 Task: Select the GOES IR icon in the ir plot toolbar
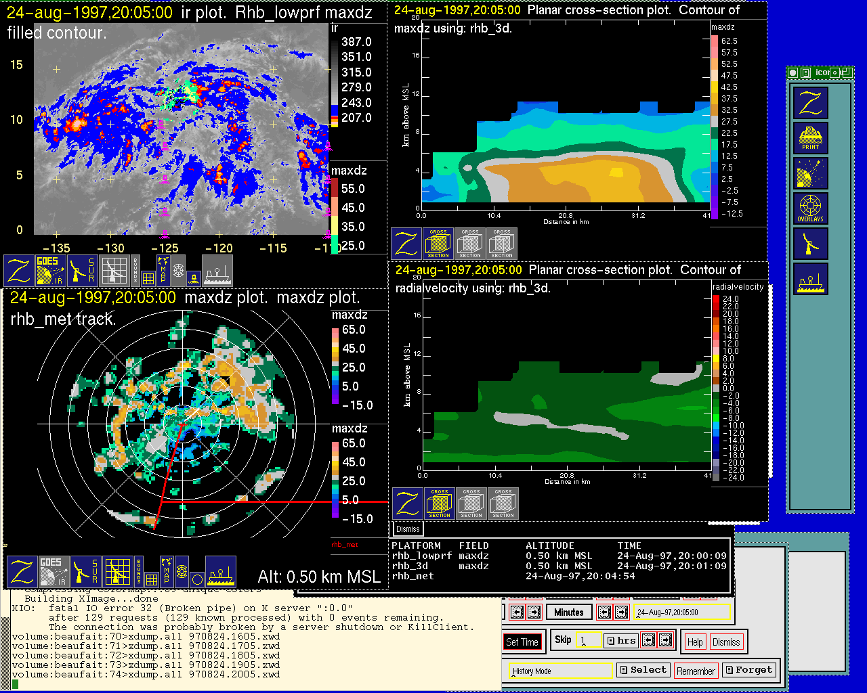(x=50, y=270)
